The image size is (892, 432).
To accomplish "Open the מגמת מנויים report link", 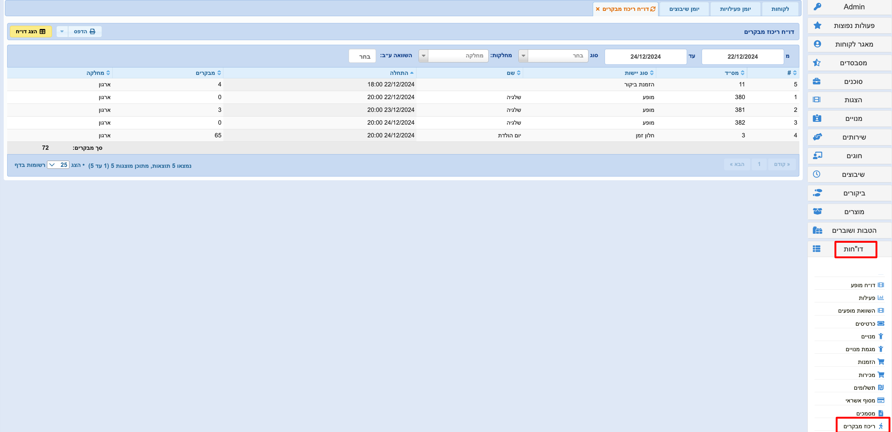I will [x=860, y=349].
